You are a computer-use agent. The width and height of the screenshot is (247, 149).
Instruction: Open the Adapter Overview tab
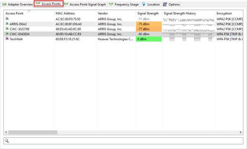tap(17, 5)
